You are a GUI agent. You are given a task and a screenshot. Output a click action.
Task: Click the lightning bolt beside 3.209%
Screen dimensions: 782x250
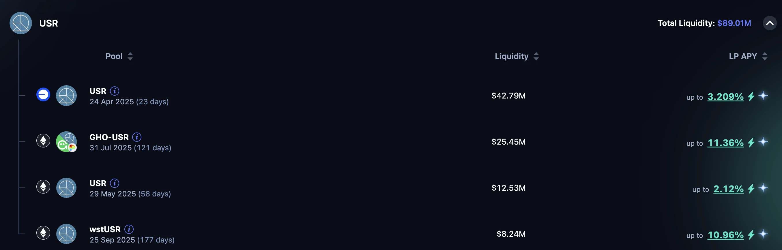pyautogui.click(x=751, y=97)
